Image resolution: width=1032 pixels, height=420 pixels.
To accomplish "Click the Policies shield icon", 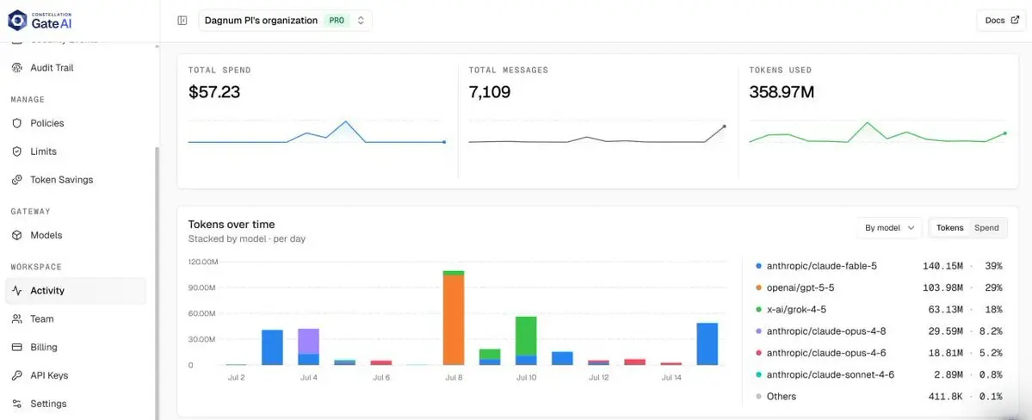I will pyautogui.click(x=17, y=123).
